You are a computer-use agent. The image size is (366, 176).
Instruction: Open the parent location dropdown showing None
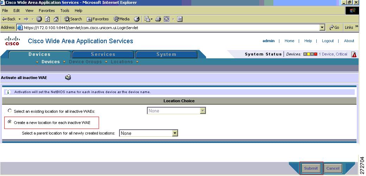(x=148, y=133)
